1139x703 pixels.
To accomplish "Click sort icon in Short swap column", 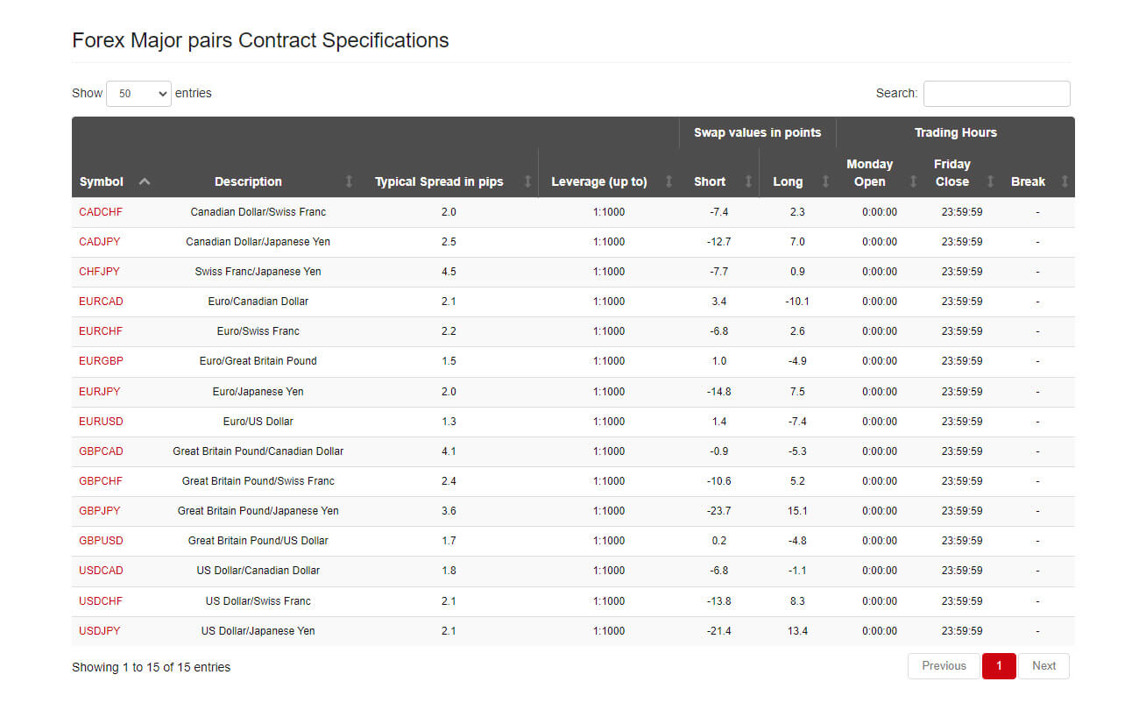I will (749, 181).
